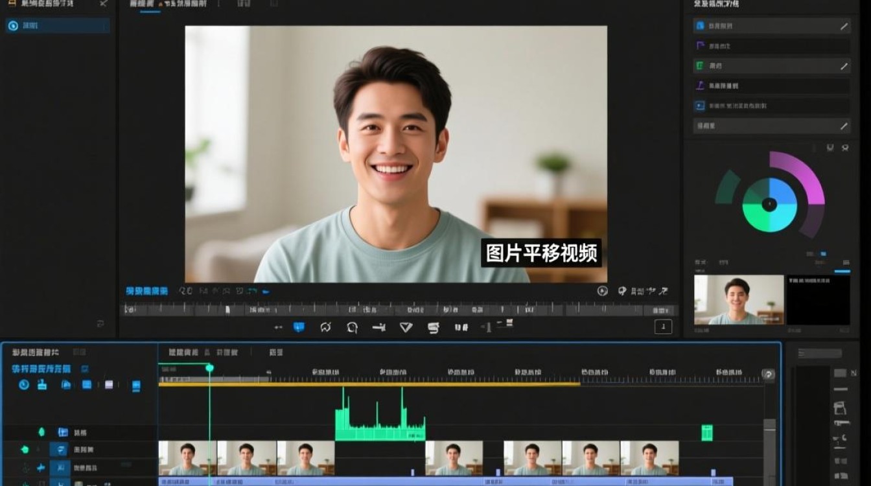
Task: Click the return arrow icon in left panel
Action: (100, 323)
